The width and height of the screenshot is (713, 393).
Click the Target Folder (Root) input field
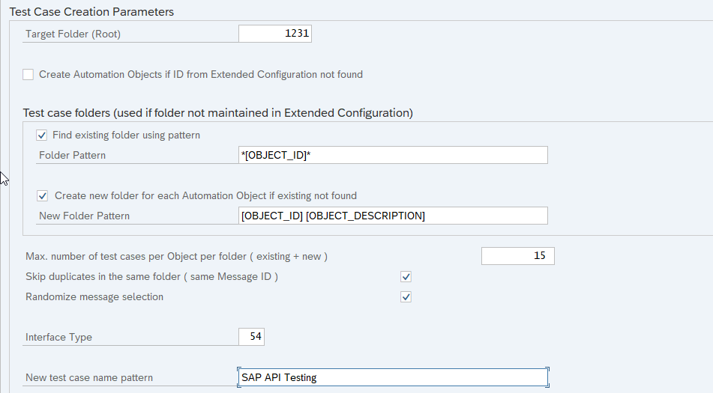point(274,34)
